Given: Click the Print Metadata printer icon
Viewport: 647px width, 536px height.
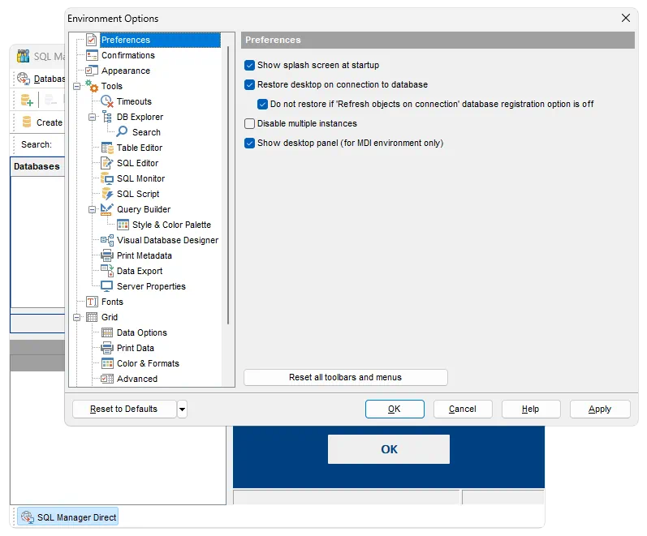Looking at the screenshot, I should pyautogui.click(x=107, y=255).
